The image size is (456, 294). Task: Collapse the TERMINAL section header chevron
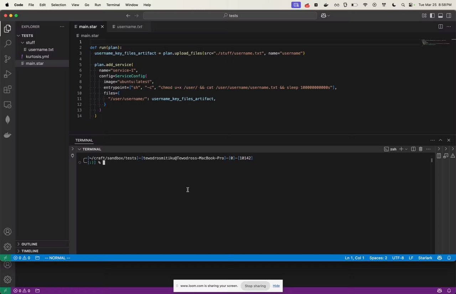pos(79,149)
